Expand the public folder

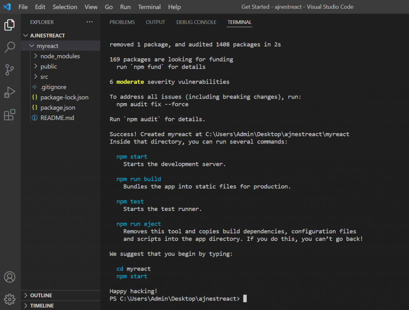click(36, 66)
